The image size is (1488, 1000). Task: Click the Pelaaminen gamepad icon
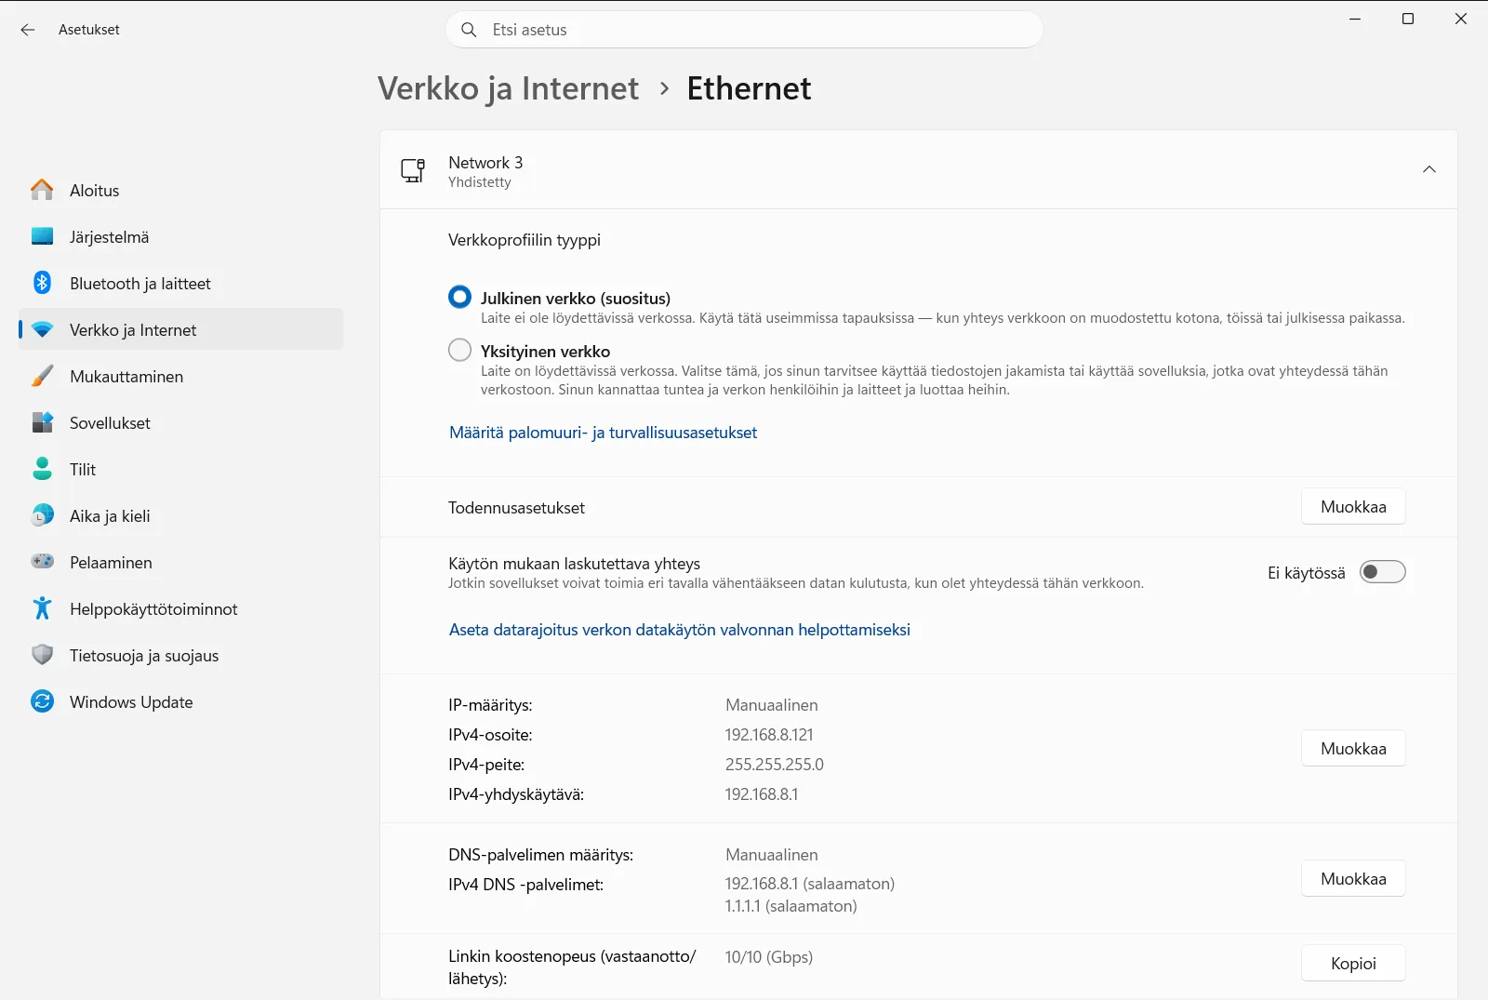(x=42, y=562)
